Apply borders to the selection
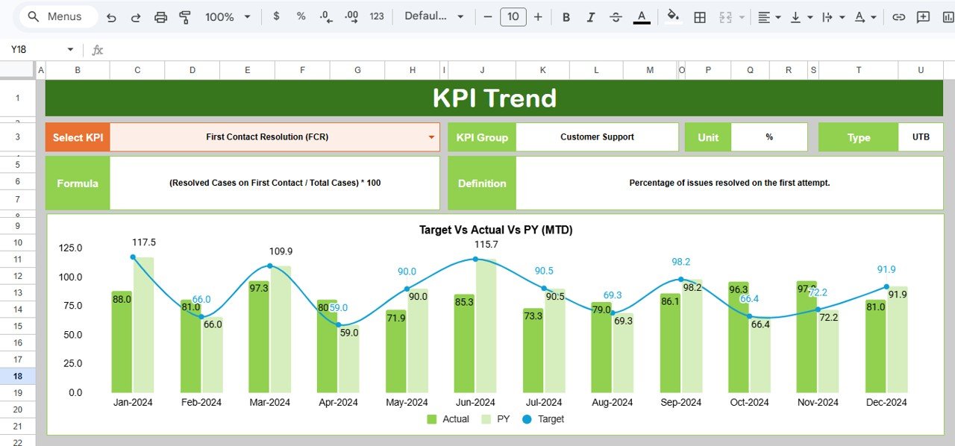 click(699, 16)
